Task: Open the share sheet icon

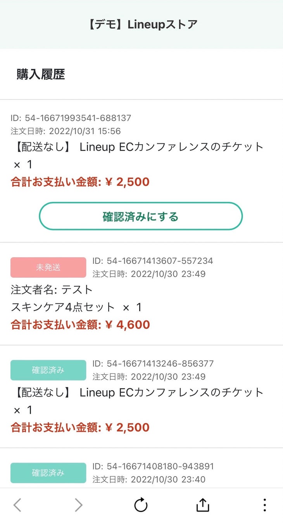Action: (x=203, y=505)
